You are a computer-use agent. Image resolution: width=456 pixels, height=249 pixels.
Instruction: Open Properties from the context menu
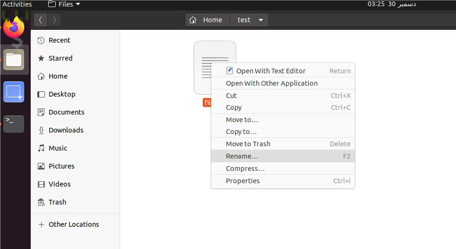(x=243, y=181)
